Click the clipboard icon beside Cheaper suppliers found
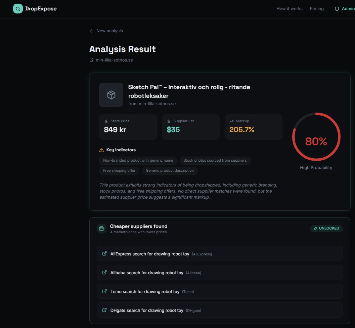Screen dimensions: 355x328 (101, 229)
